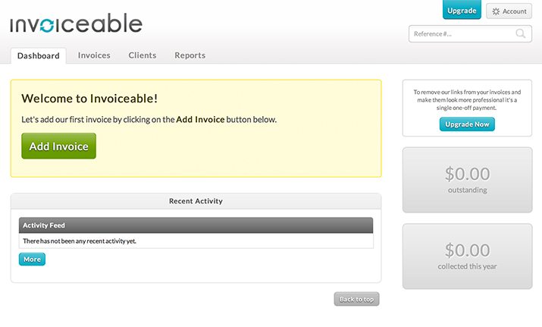Image resolution: width=542 pixels, height=327 pixels.
Task: Click the Back to top button
Action: click(x=356, y=299)
